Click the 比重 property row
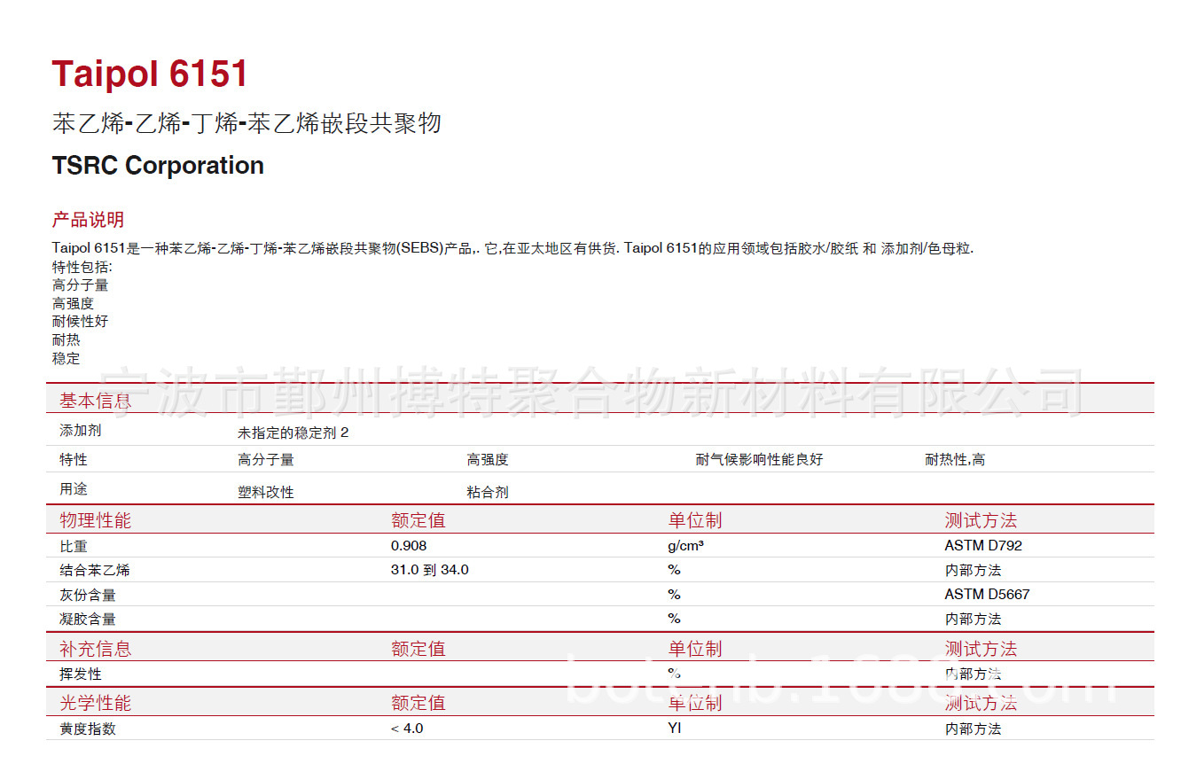 coord(69,546)
